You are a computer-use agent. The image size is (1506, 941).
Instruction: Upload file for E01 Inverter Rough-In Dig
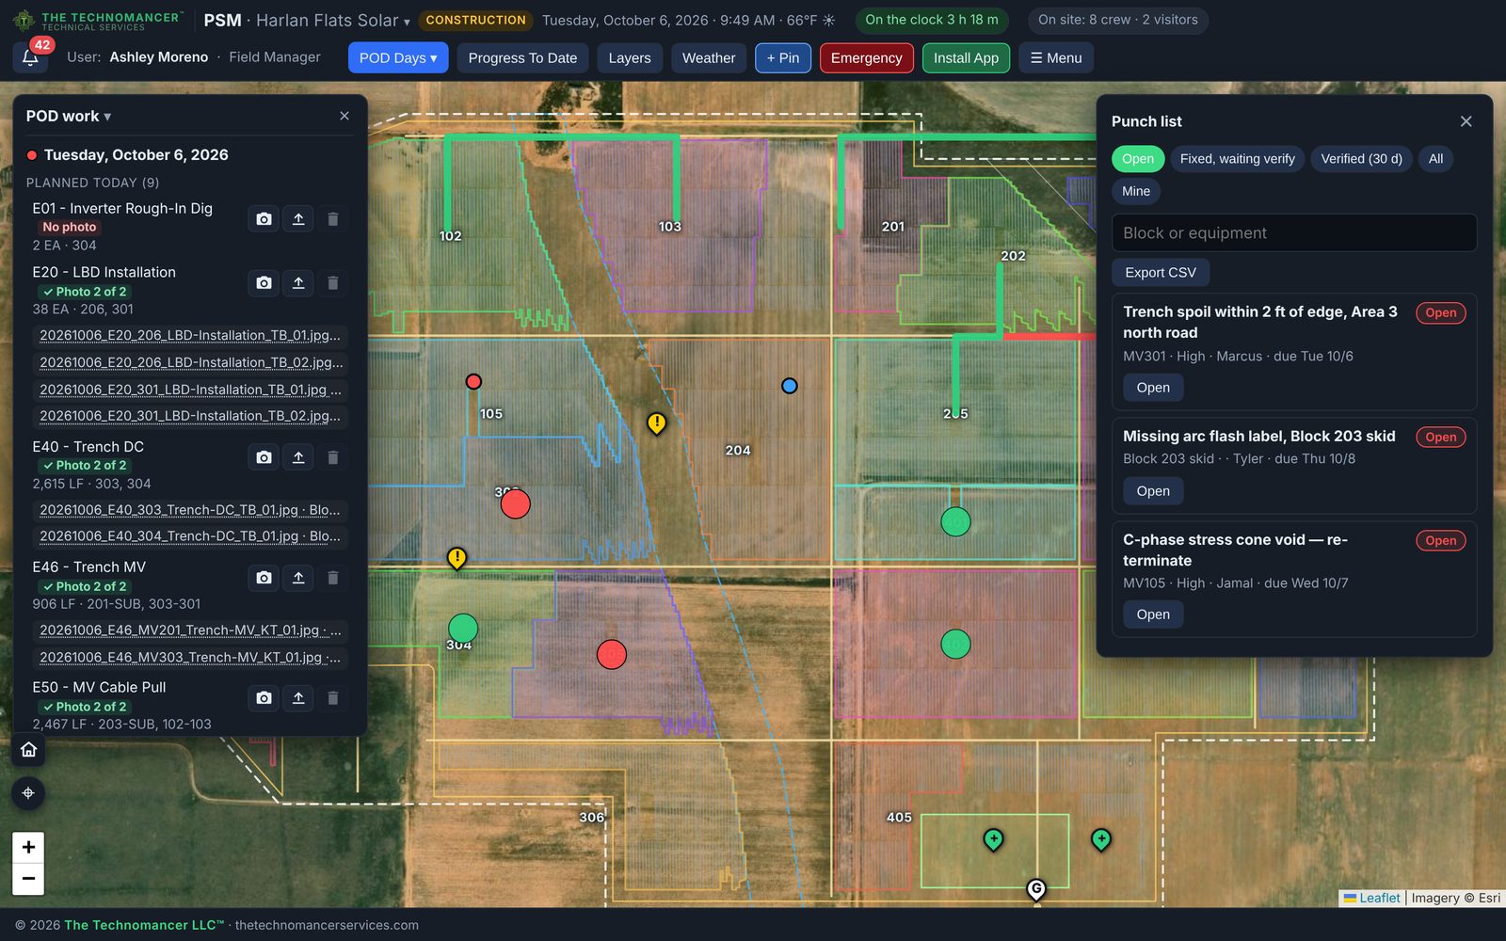click(298, 219)
